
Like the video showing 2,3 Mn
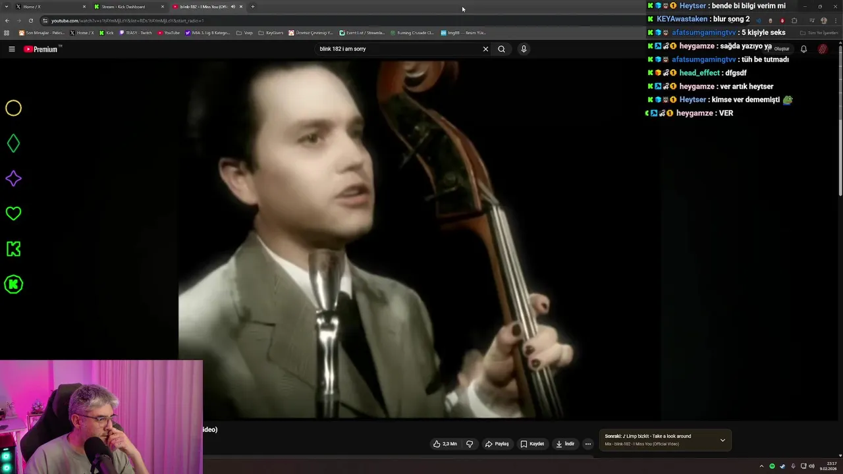(445, 444)
